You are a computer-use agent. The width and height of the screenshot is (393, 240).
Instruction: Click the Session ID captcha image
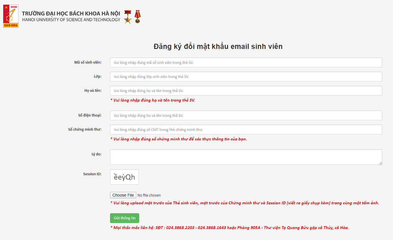(124, 177)
